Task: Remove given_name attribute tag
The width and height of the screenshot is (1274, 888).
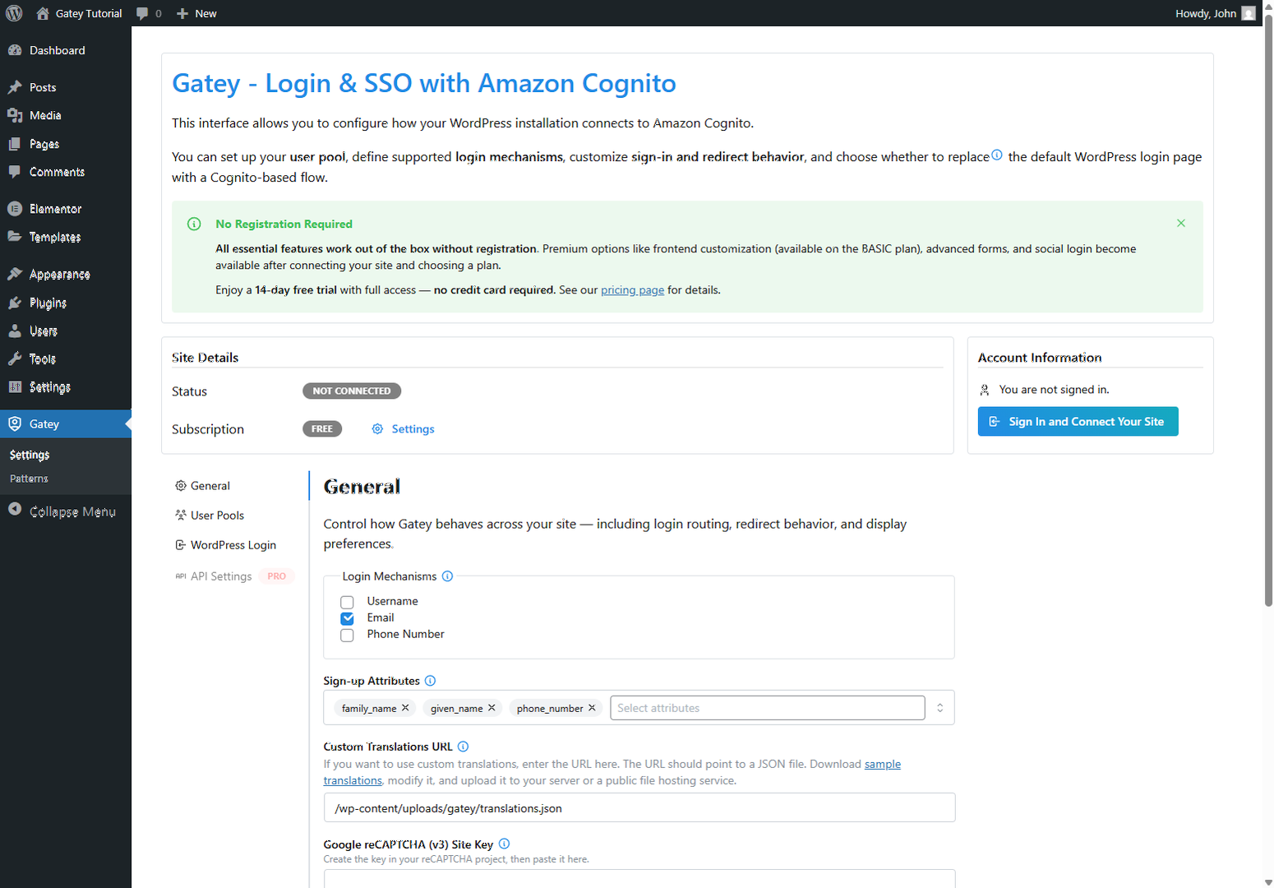Action: coord(492,708)
